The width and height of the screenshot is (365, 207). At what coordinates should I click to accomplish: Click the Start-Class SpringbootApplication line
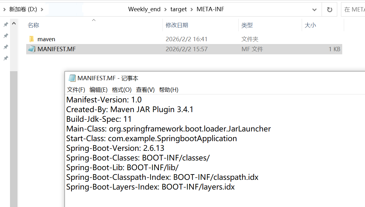152,139
